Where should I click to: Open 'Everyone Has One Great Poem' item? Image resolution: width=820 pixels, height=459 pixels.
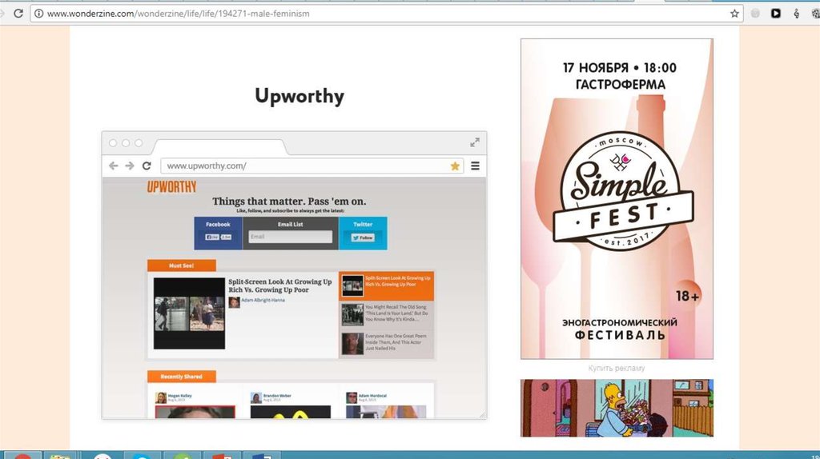point(387,343)
